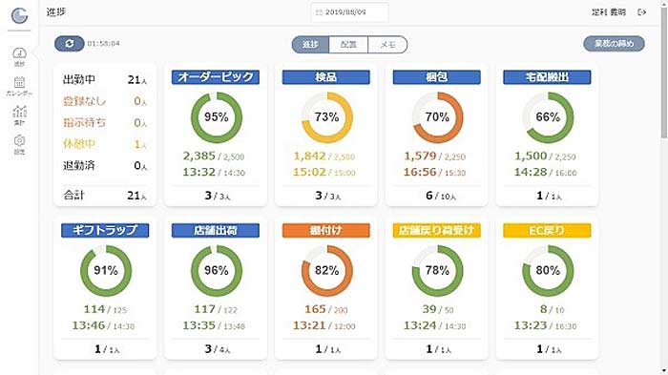The width and height of the screenshot is (668, 375).
Task: Click the 業務の締め button
Action: [614, 44]
